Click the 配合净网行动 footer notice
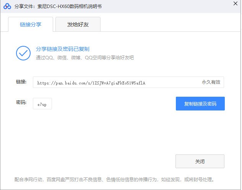242x190 pixels. [114, 179]
